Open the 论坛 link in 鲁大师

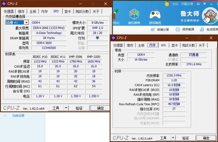tap(175, 4)
